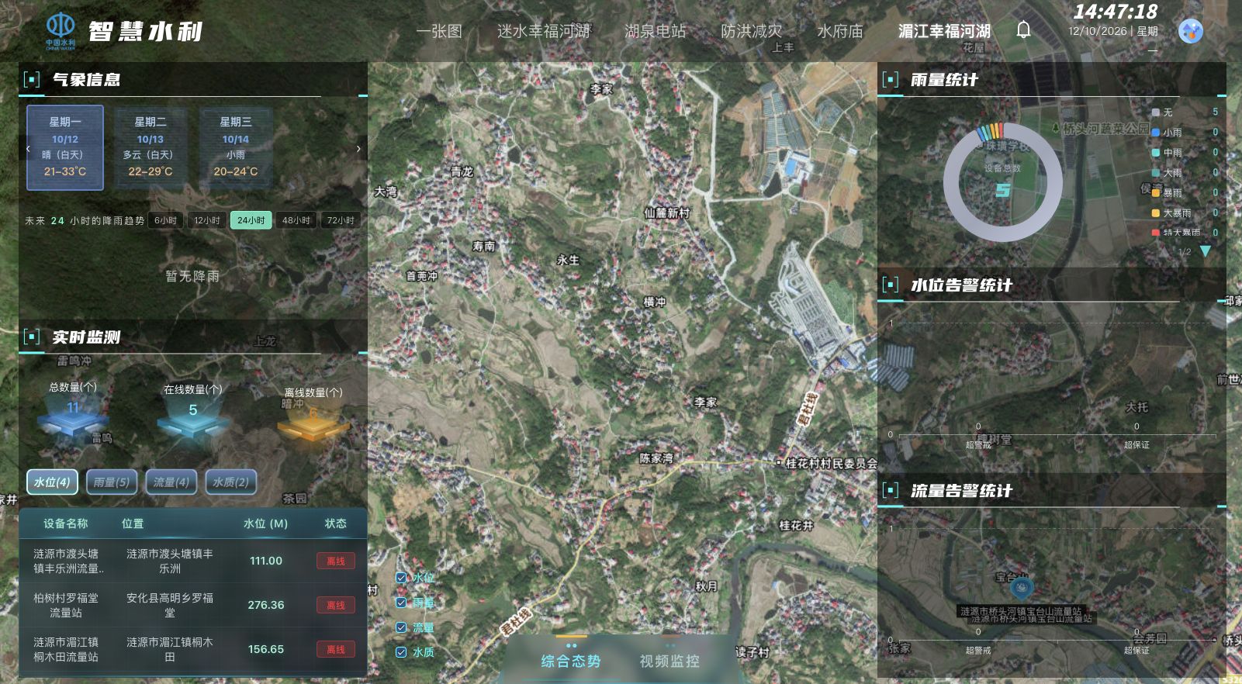Select the 6小时 rainfall trend option

click(x=165, y=220)
